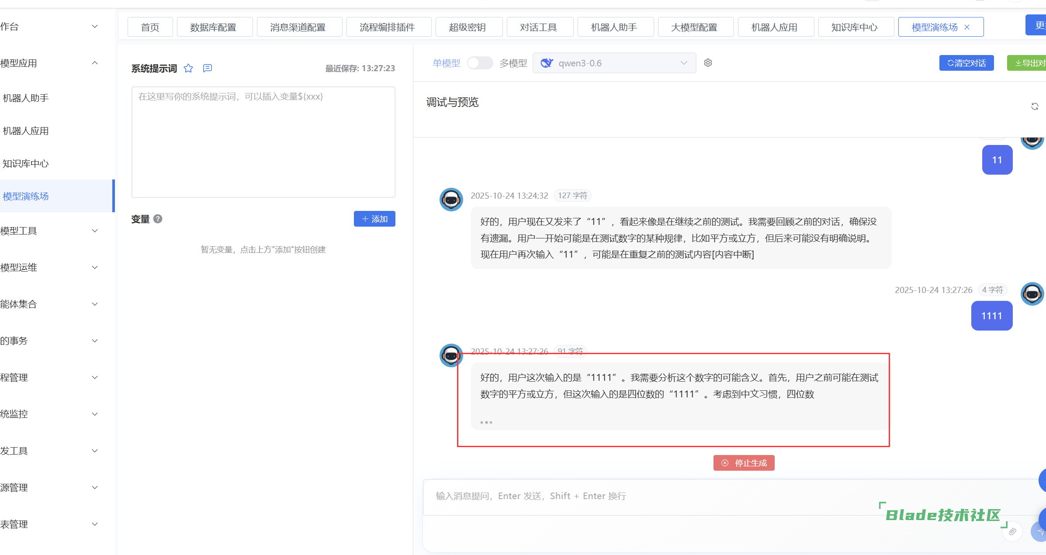Click the star icon beside 系统提示词
Screen dimensions: 1046x555
(x=188, y=68)
